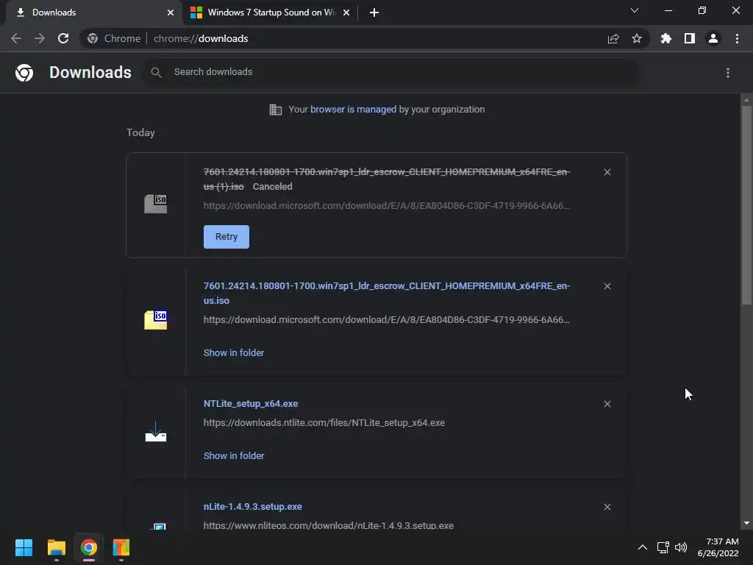Open the 7601.24214 en-us.iso file link
The image size is (753, 565).
click(x=387, y=293)
